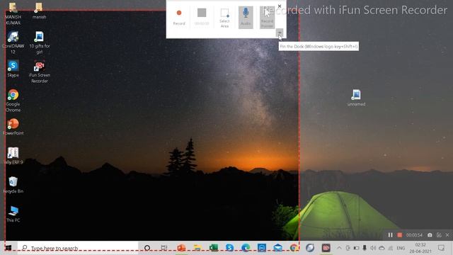Open Chrome from the taskbar
The image size is (453, 255).
pyautogui.click(x=294, y=248)
